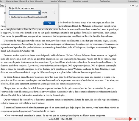Click the Commentaire toolbar item
The image size is (139, 121).
12,1
